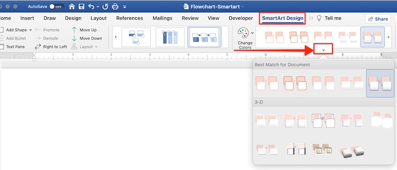This screenshot has width=397, height=170.
Task: Click the Undo arrow icon
Action: pyautogui.click(x=91, y=7)
